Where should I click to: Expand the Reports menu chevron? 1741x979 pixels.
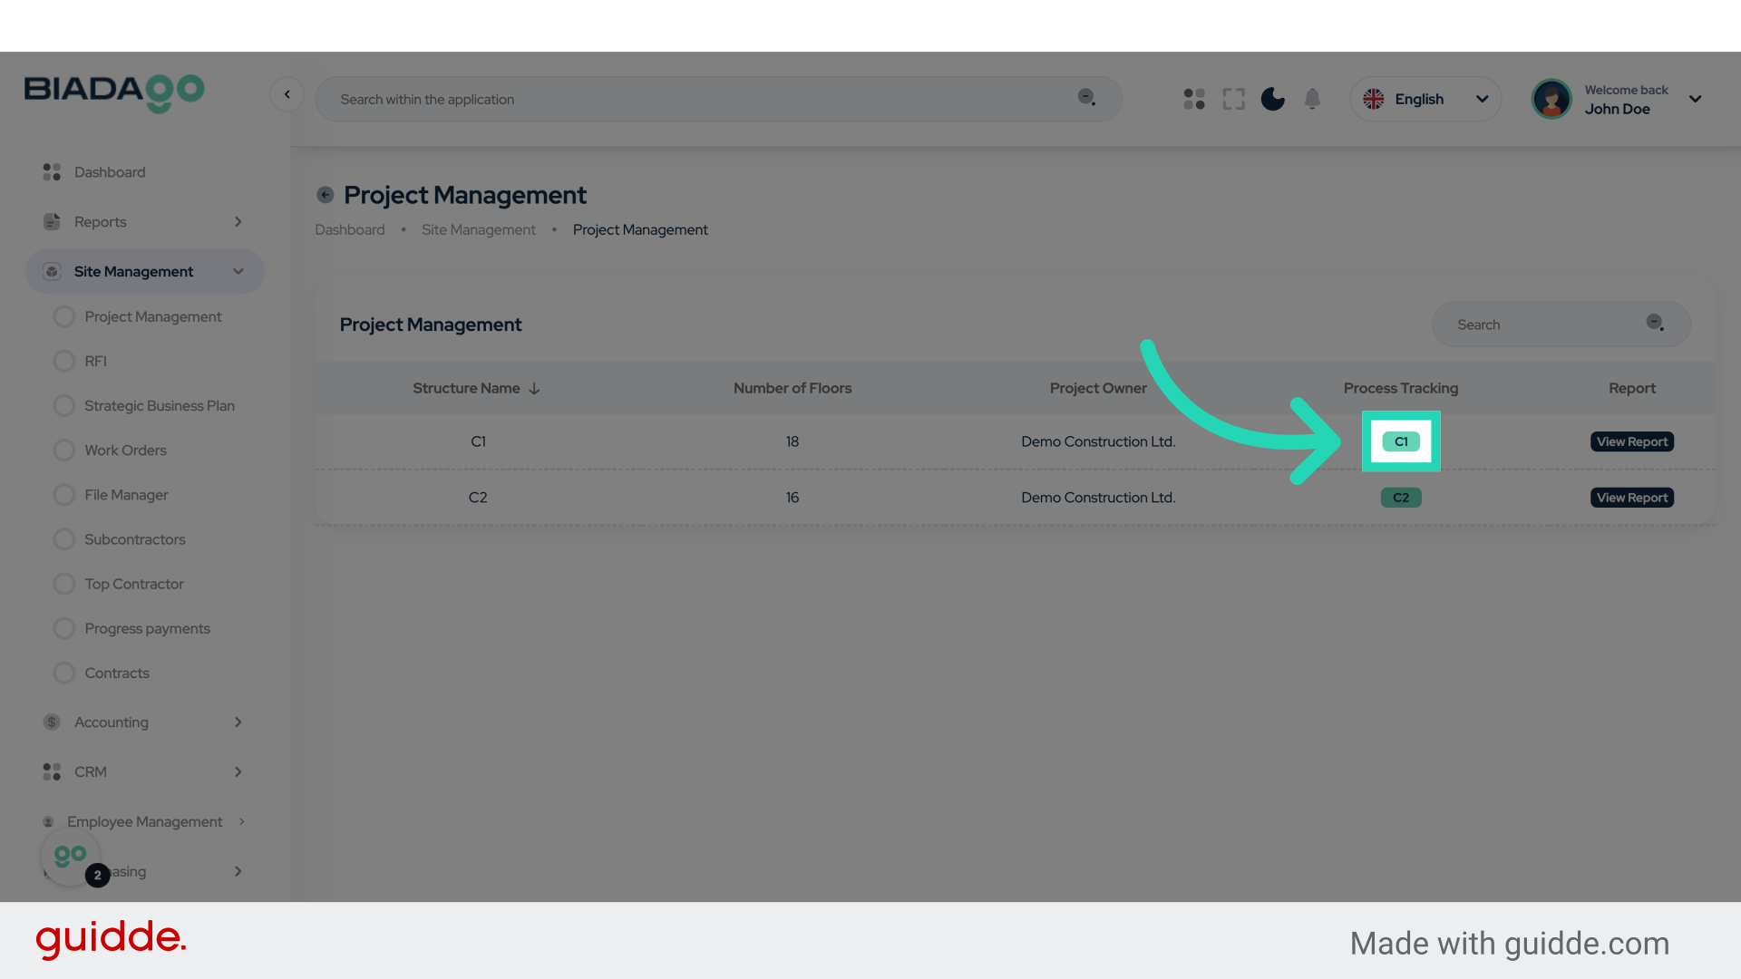238,222
